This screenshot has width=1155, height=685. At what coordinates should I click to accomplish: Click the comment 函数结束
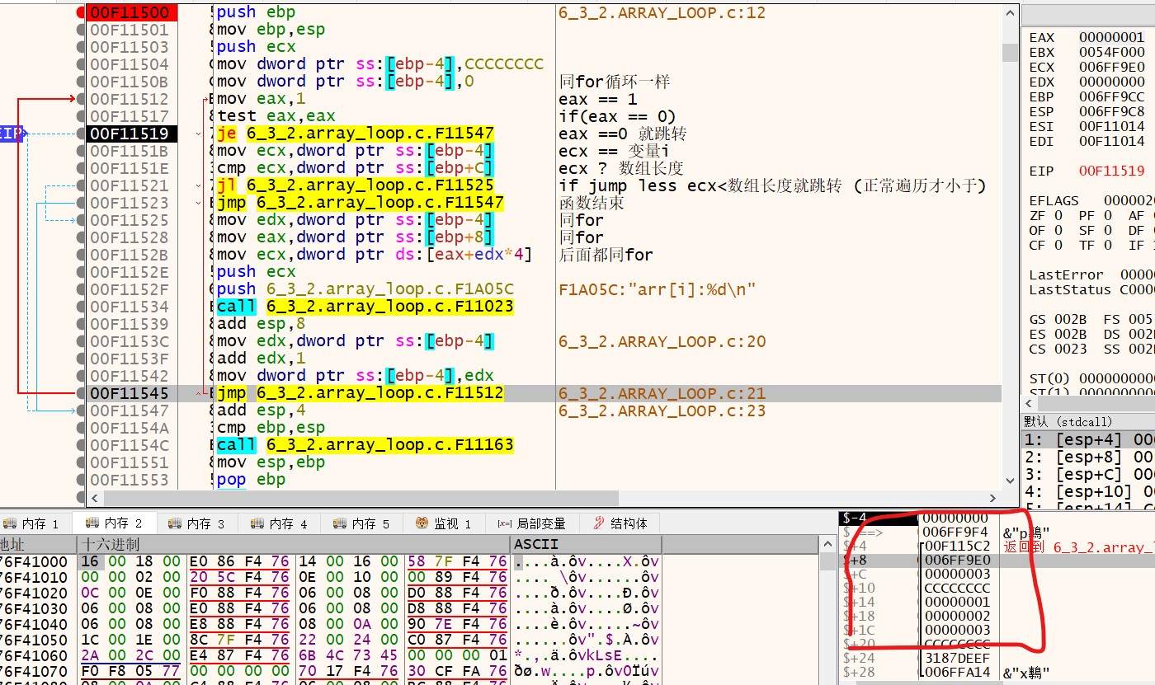(592, 203)
